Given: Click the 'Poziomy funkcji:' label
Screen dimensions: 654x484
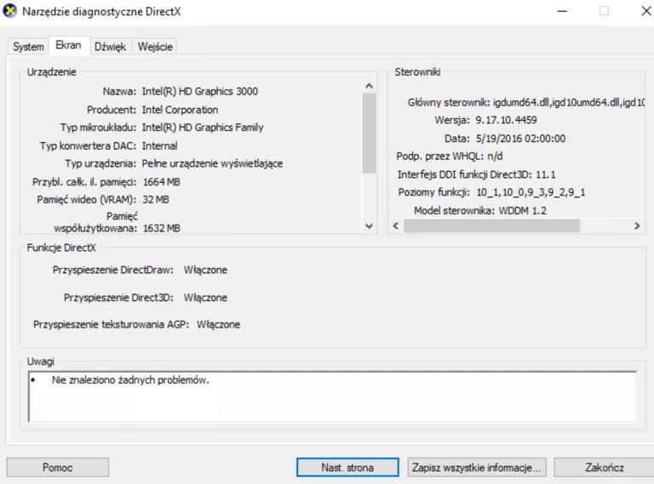Looking at the screenshot, I should [433, 192].
